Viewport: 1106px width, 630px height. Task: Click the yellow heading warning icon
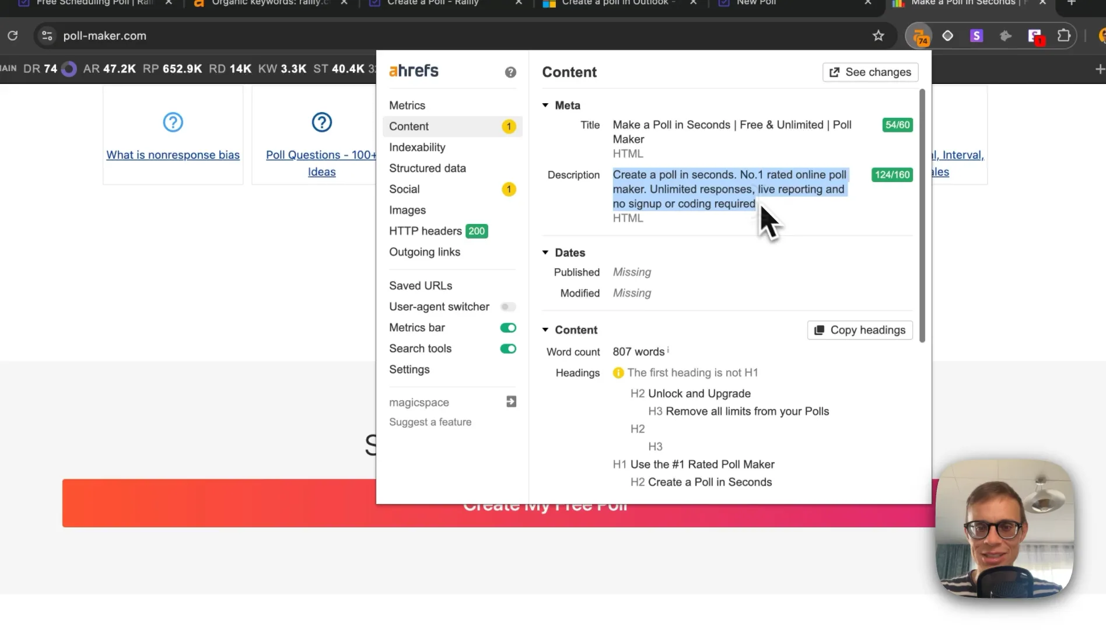click(x=618, y=373)
